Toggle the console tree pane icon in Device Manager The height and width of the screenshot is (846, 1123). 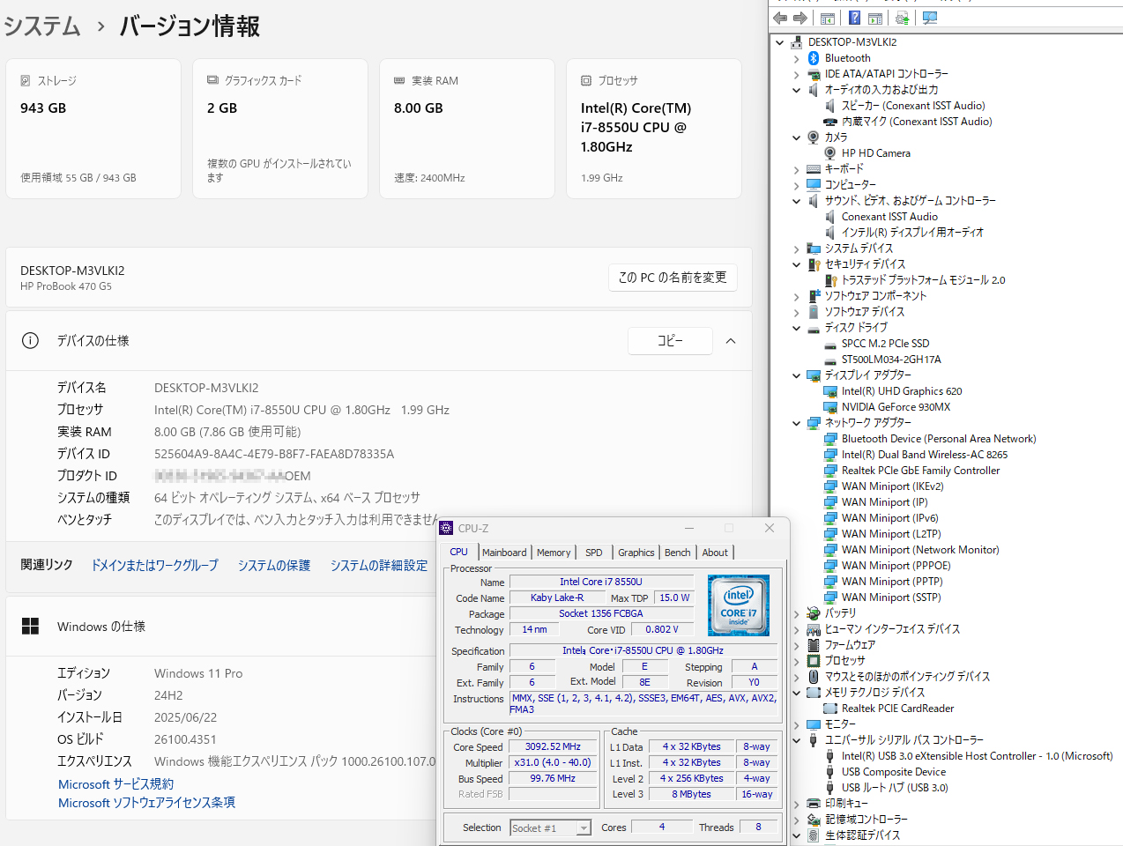click(828, 18)
